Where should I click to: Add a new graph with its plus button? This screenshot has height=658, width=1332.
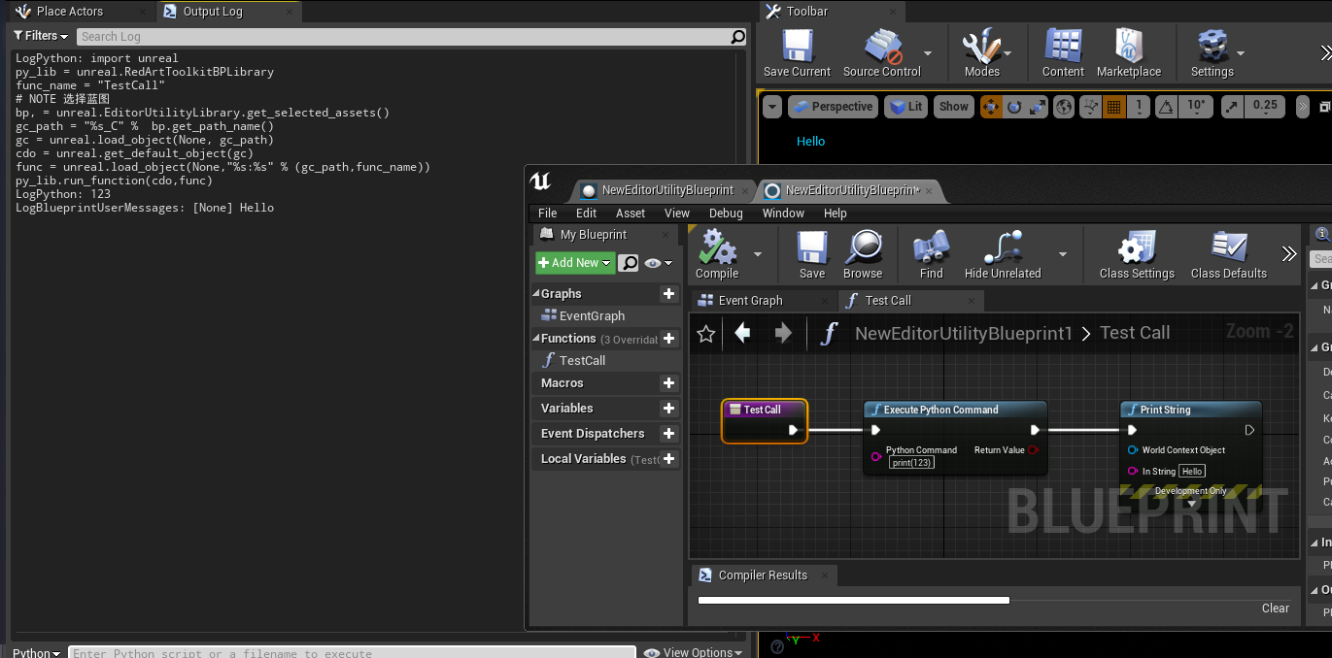pyautogui.click(x=668, y=293)
